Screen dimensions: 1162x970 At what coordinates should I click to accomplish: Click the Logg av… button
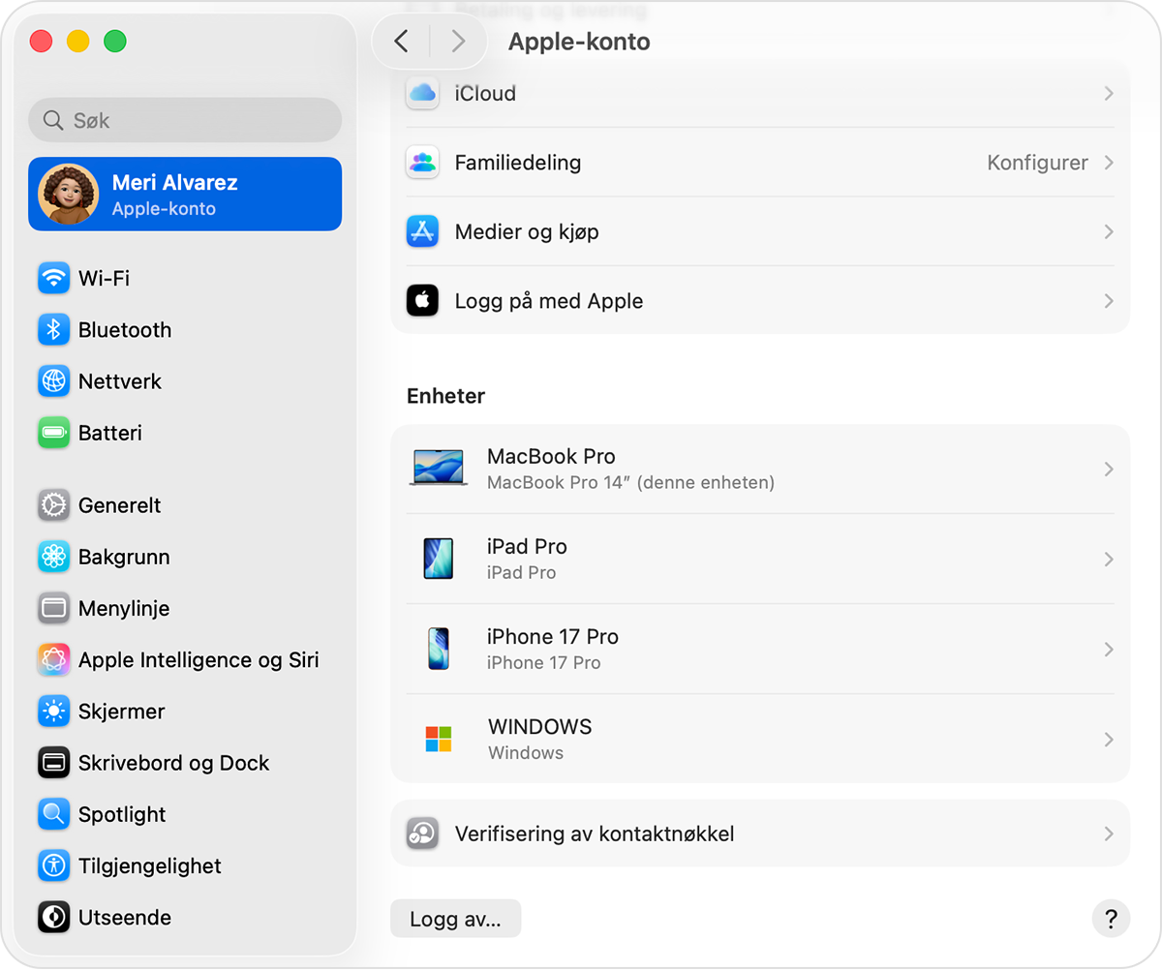tap(455, 919)
